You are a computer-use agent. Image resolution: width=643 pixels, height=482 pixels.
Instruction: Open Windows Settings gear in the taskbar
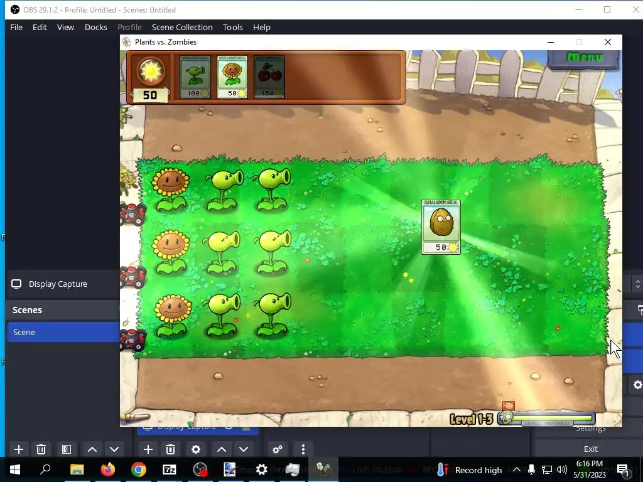(262, 469)
